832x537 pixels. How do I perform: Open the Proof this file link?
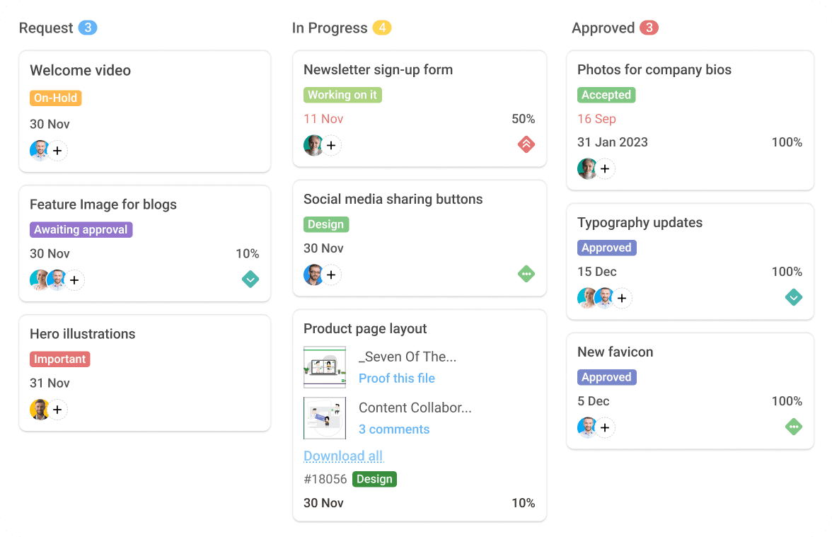coord(396,378)
